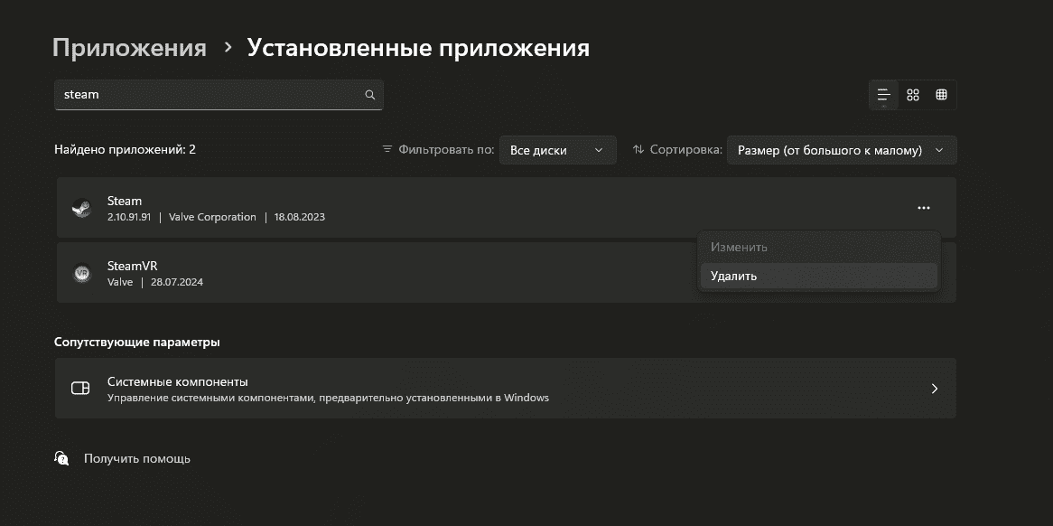Click Valve Corporation publisher text
1053x526 pixels.
(x=212, y=217)
